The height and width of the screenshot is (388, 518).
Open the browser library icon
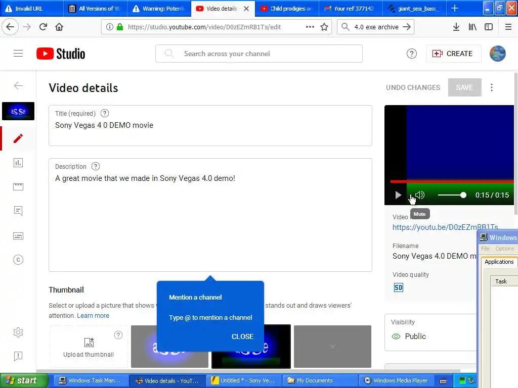[x=472, y=27]
